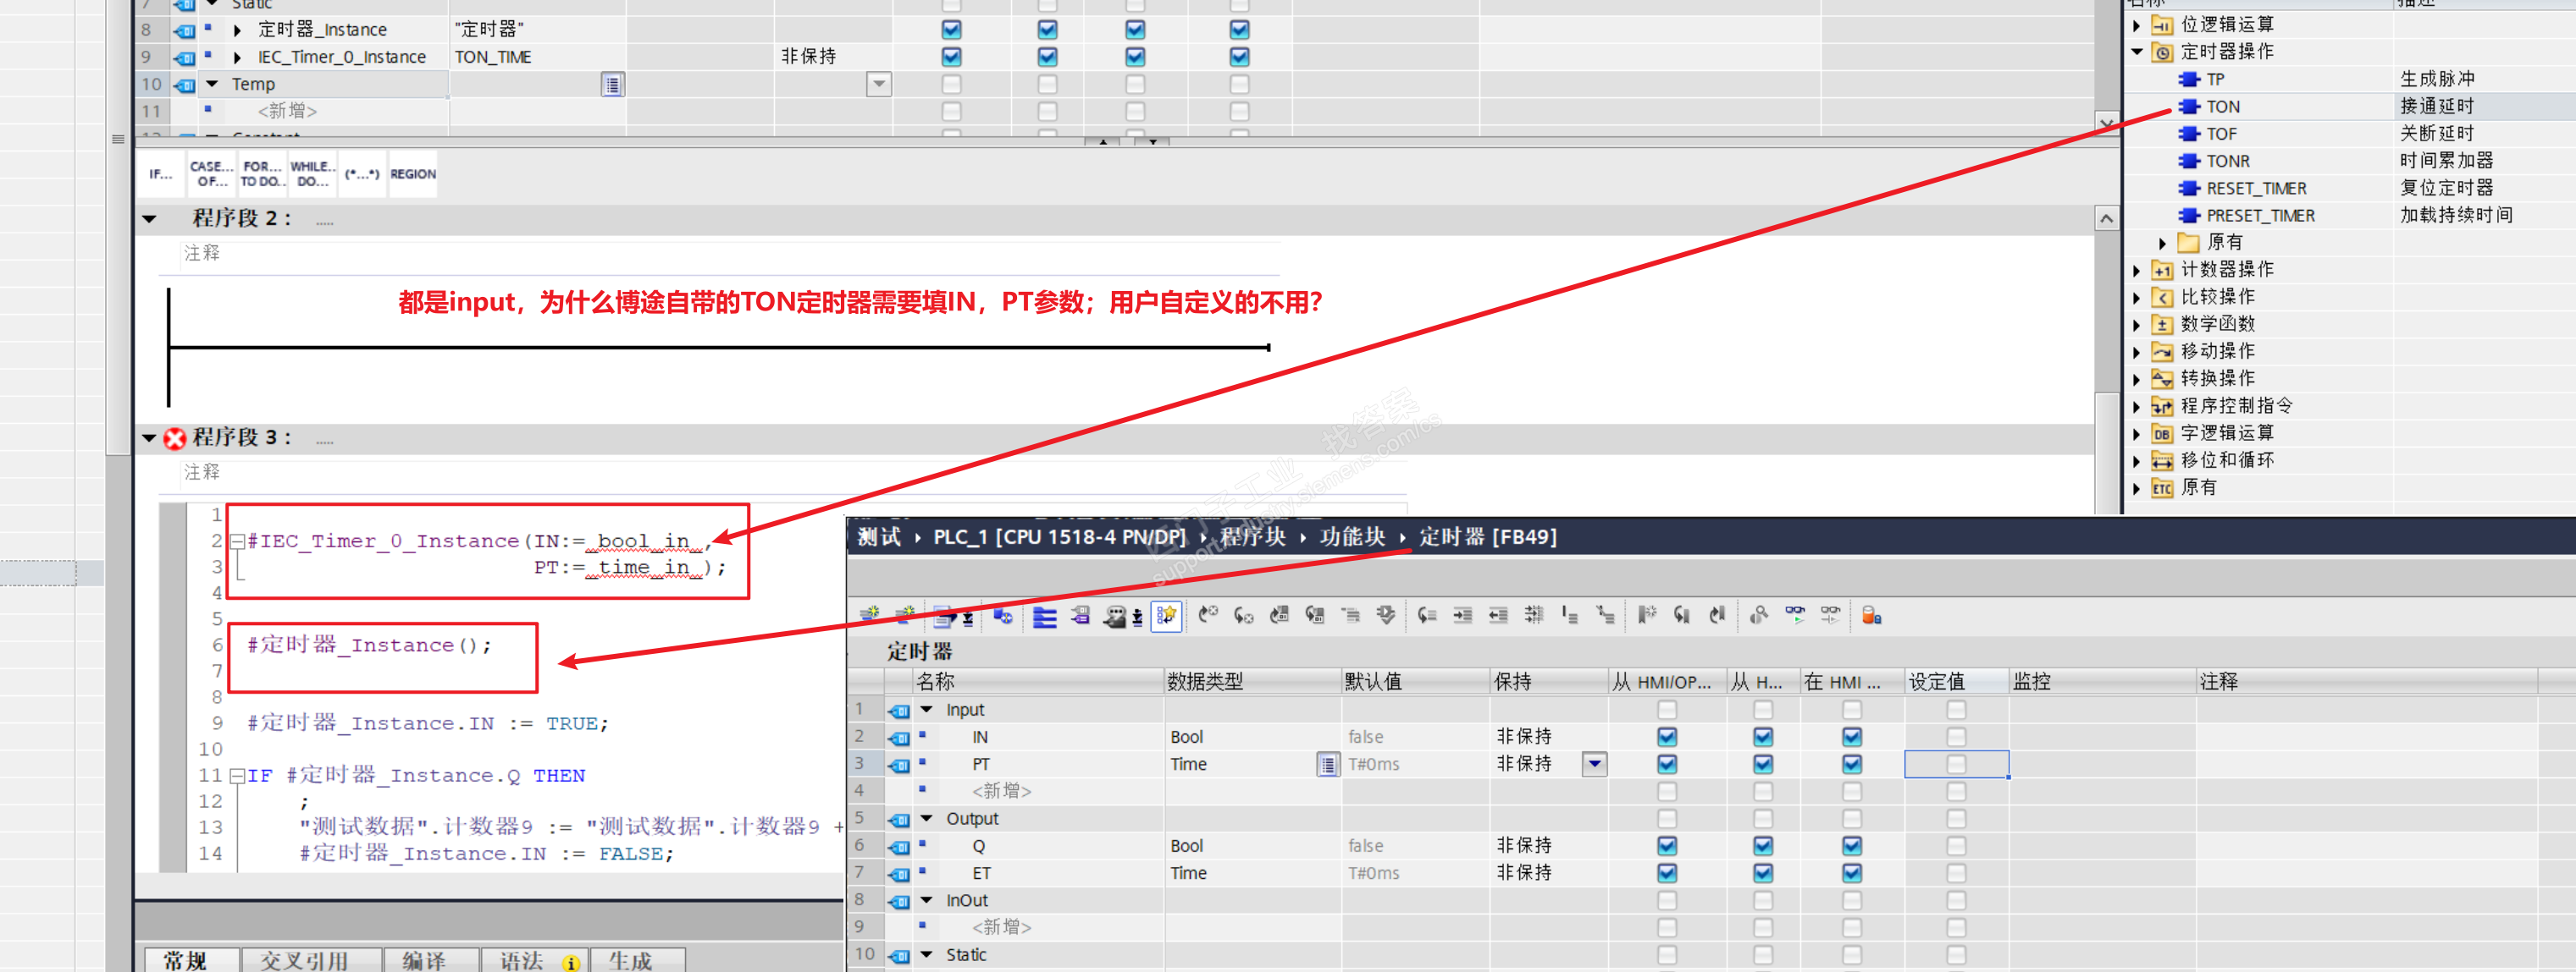Toggle first checkbox of IEC_Timer_0_Instance row

(951, 57)
